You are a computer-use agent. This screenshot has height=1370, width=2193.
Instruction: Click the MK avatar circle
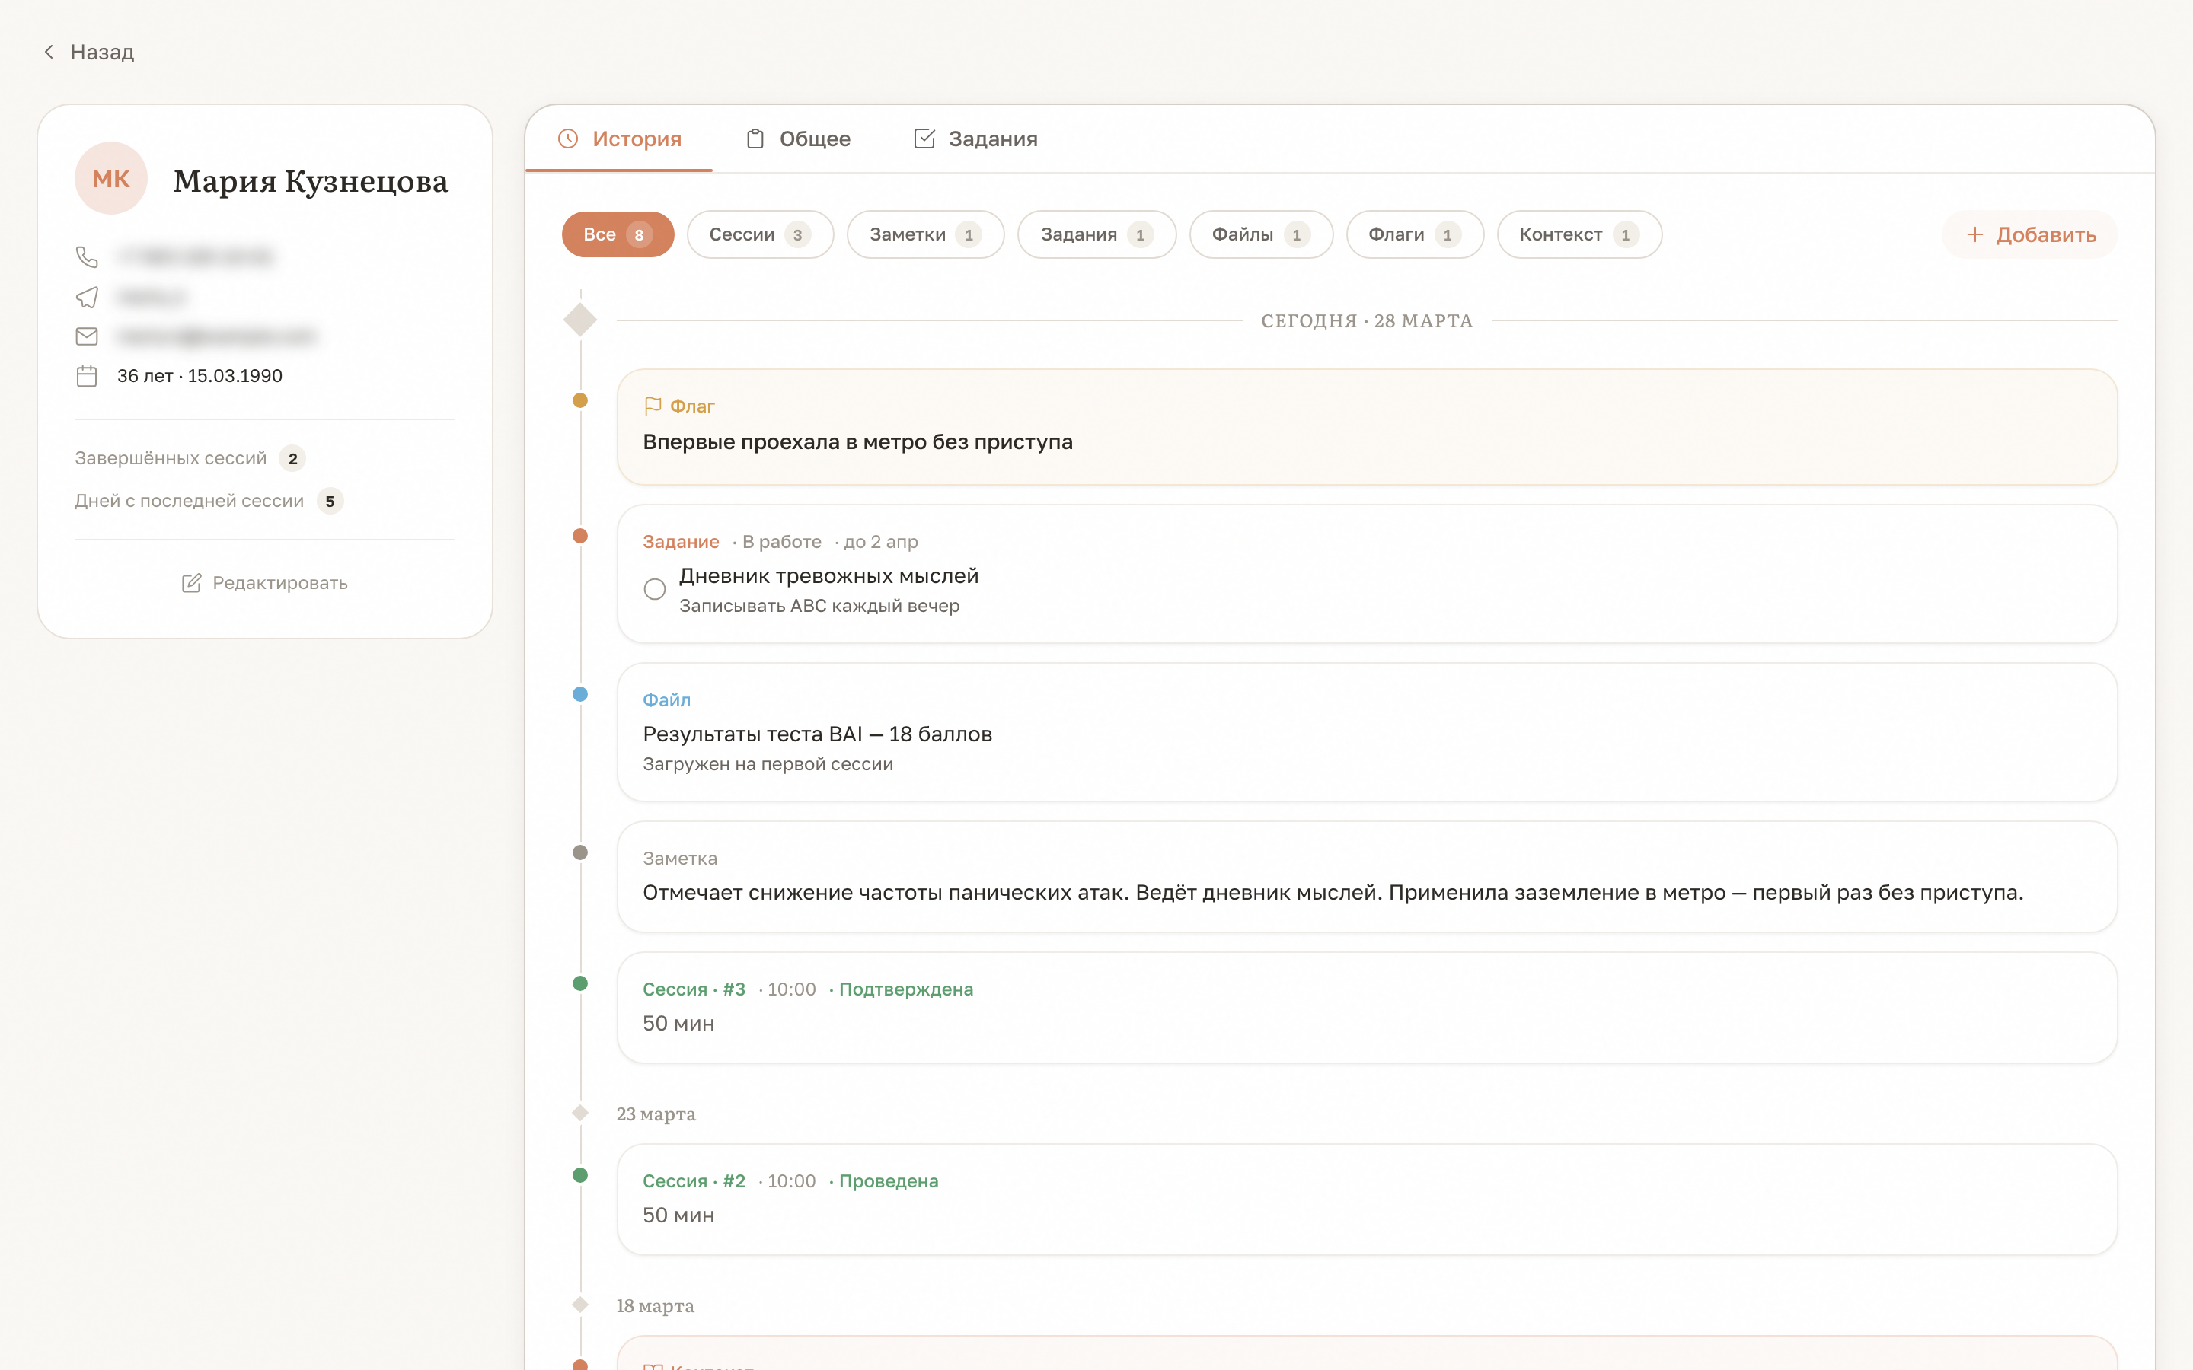[x=110, y=179]
